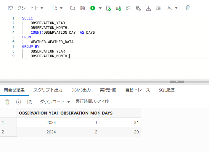Click GROUP BY on line 7
This screenshot has height=152, width=209.
(x=31, y=47)
